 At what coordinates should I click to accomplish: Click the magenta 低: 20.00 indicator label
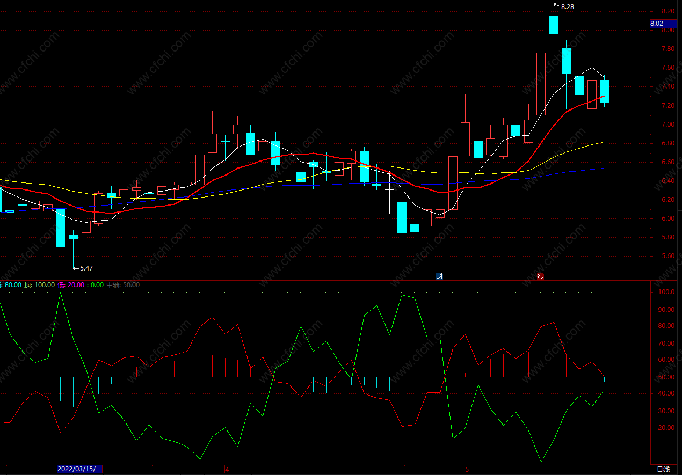[x=70, y=285]
